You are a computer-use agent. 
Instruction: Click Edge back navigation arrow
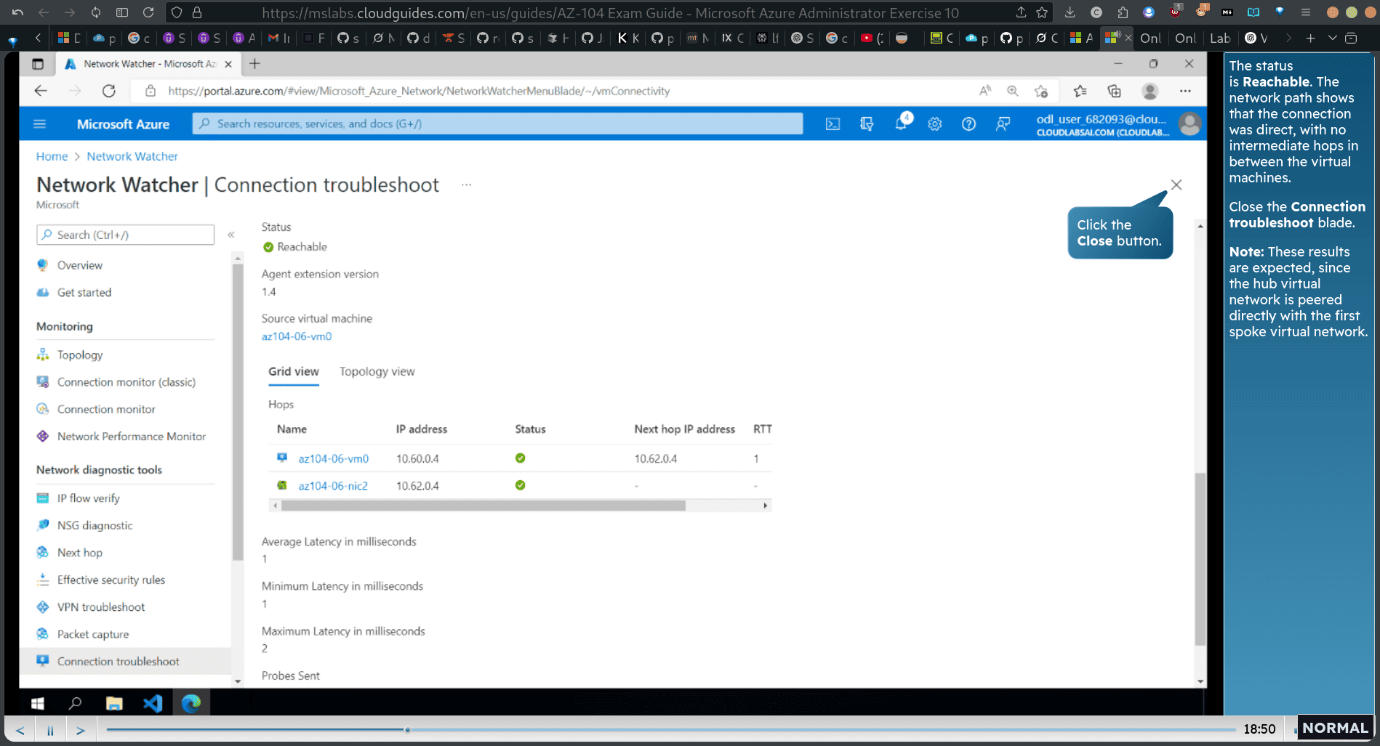pos(41,91)
